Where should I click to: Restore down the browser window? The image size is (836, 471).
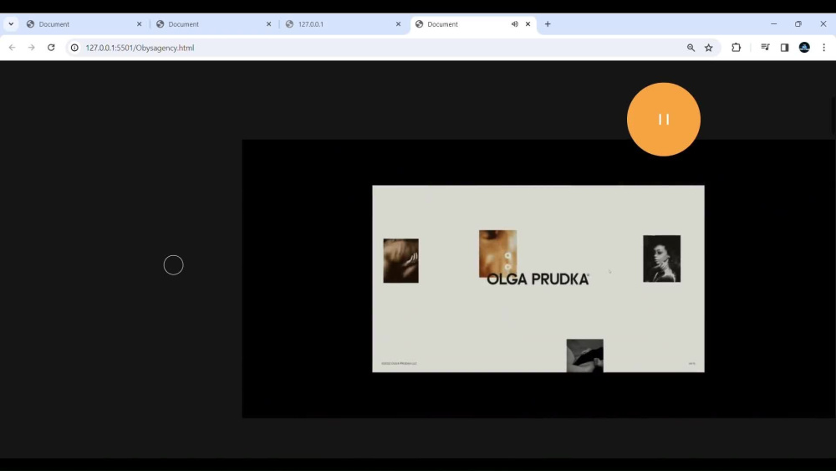click(x=798, y=24)
